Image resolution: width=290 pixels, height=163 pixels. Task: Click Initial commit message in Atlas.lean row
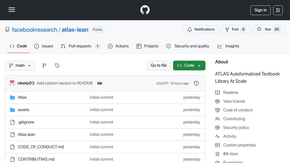[x=101, y=135]
